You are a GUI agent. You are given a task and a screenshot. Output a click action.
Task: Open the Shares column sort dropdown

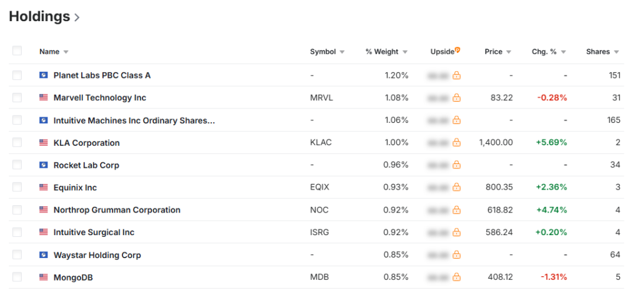[x=616, y=52]
